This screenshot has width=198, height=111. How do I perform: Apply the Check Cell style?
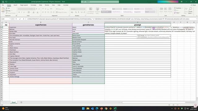(106, 12)
